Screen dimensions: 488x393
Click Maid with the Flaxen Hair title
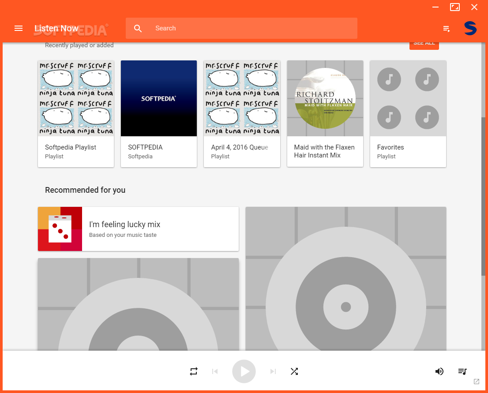click(x=324, y=151)
